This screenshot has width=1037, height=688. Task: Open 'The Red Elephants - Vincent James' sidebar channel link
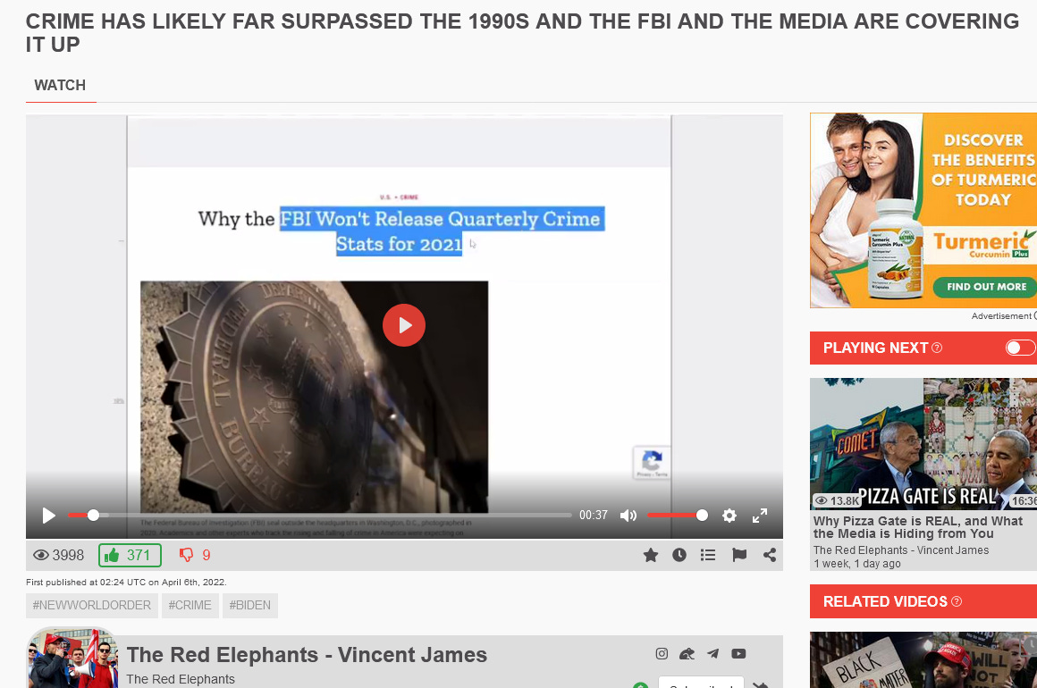coord(901,550)
